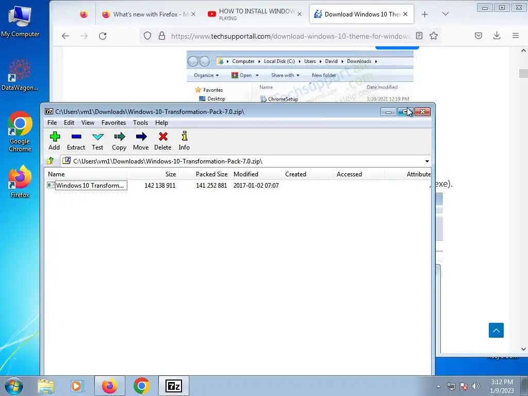Close the Download Windows 10 Theme tab

405,14
